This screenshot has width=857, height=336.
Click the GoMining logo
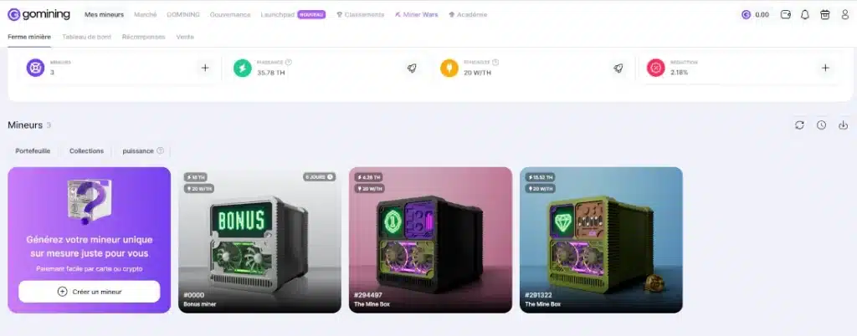coord(38,15)
